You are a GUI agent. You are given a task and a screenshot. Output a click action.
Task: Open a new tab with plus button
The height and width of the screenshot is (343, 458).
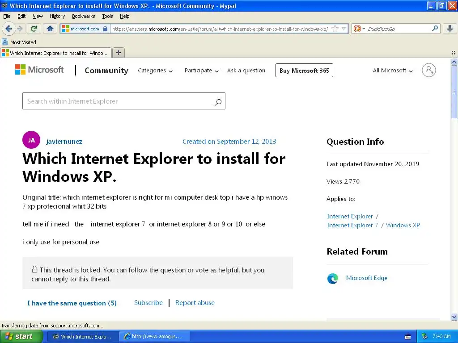pyautogui.click(x=118, y=53)
